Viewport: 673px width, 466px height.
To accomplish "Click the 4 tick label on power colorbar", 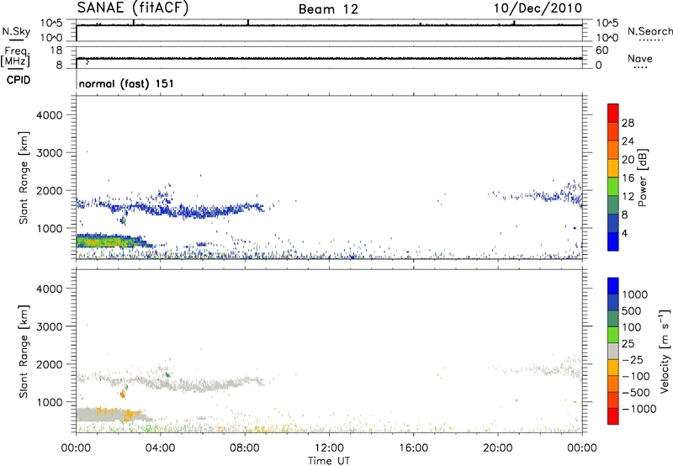I will [x=624, y=234].
